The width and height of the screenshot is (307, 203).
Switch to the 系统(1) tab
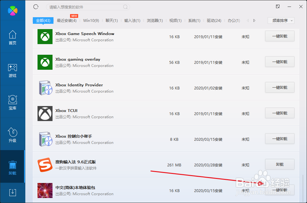coord(194,20)
